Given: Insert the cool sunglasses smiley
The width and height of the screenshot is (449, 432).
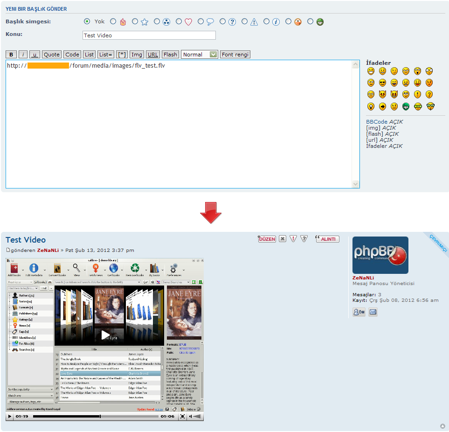Looking at the screenshot, I should [383, 83].
